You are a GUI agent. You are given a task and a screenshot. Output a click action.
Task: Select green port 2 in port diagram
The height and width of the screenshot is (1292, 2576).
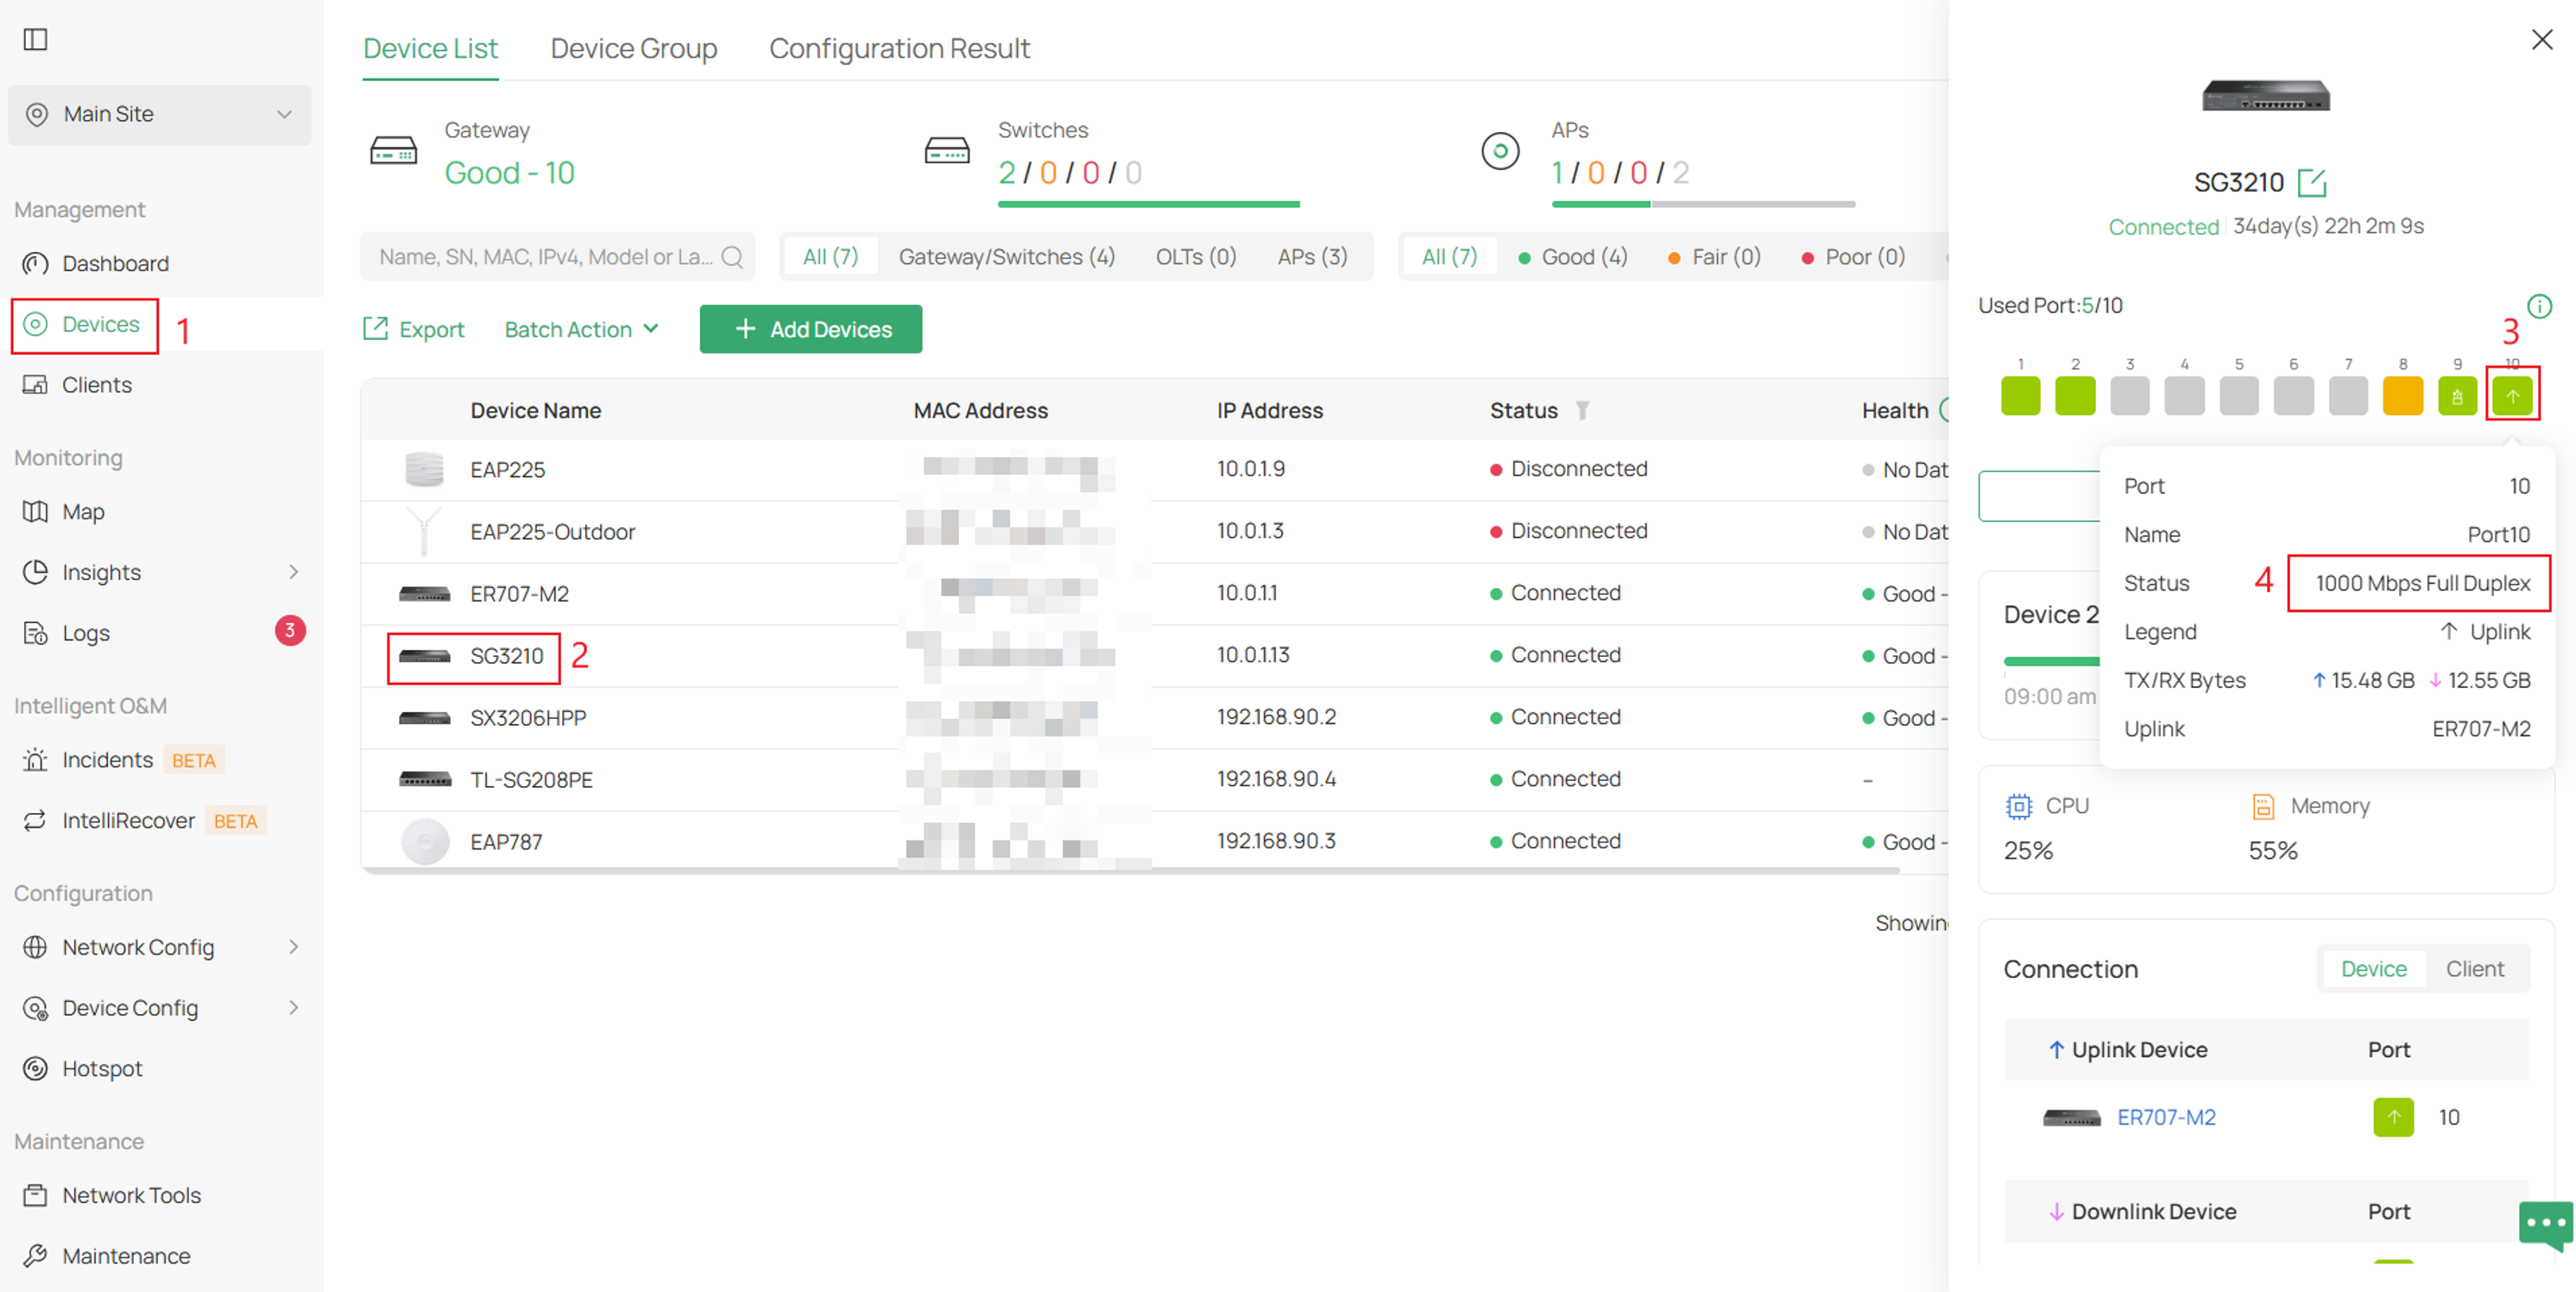[x=2075, y=396]
